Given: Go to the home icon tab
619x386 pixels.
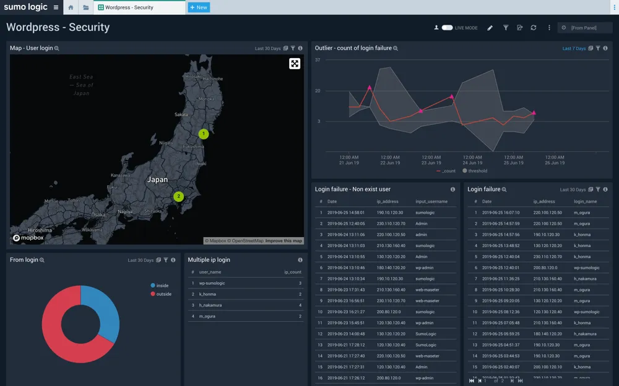Looking at the screenshot, I should (x=71, y=7).
